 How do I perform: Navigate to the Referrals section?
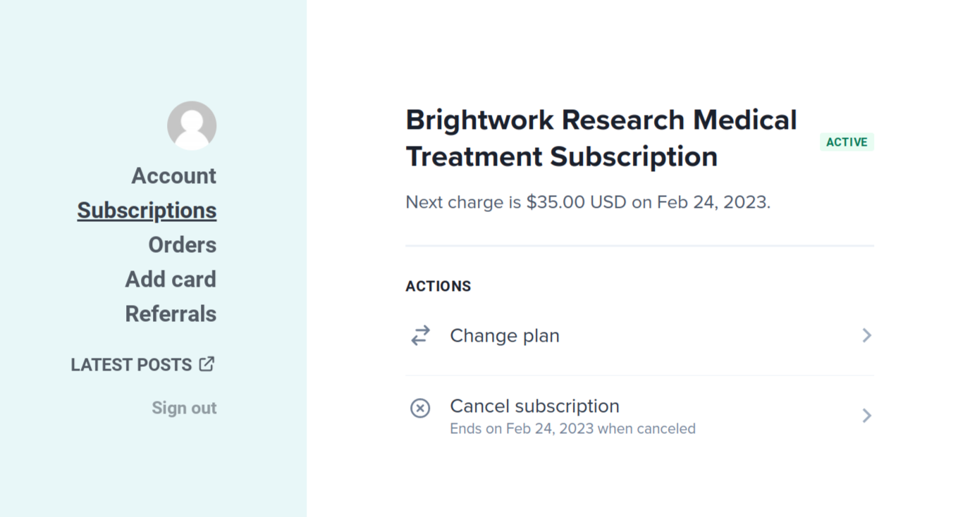(x=171, y=313)
